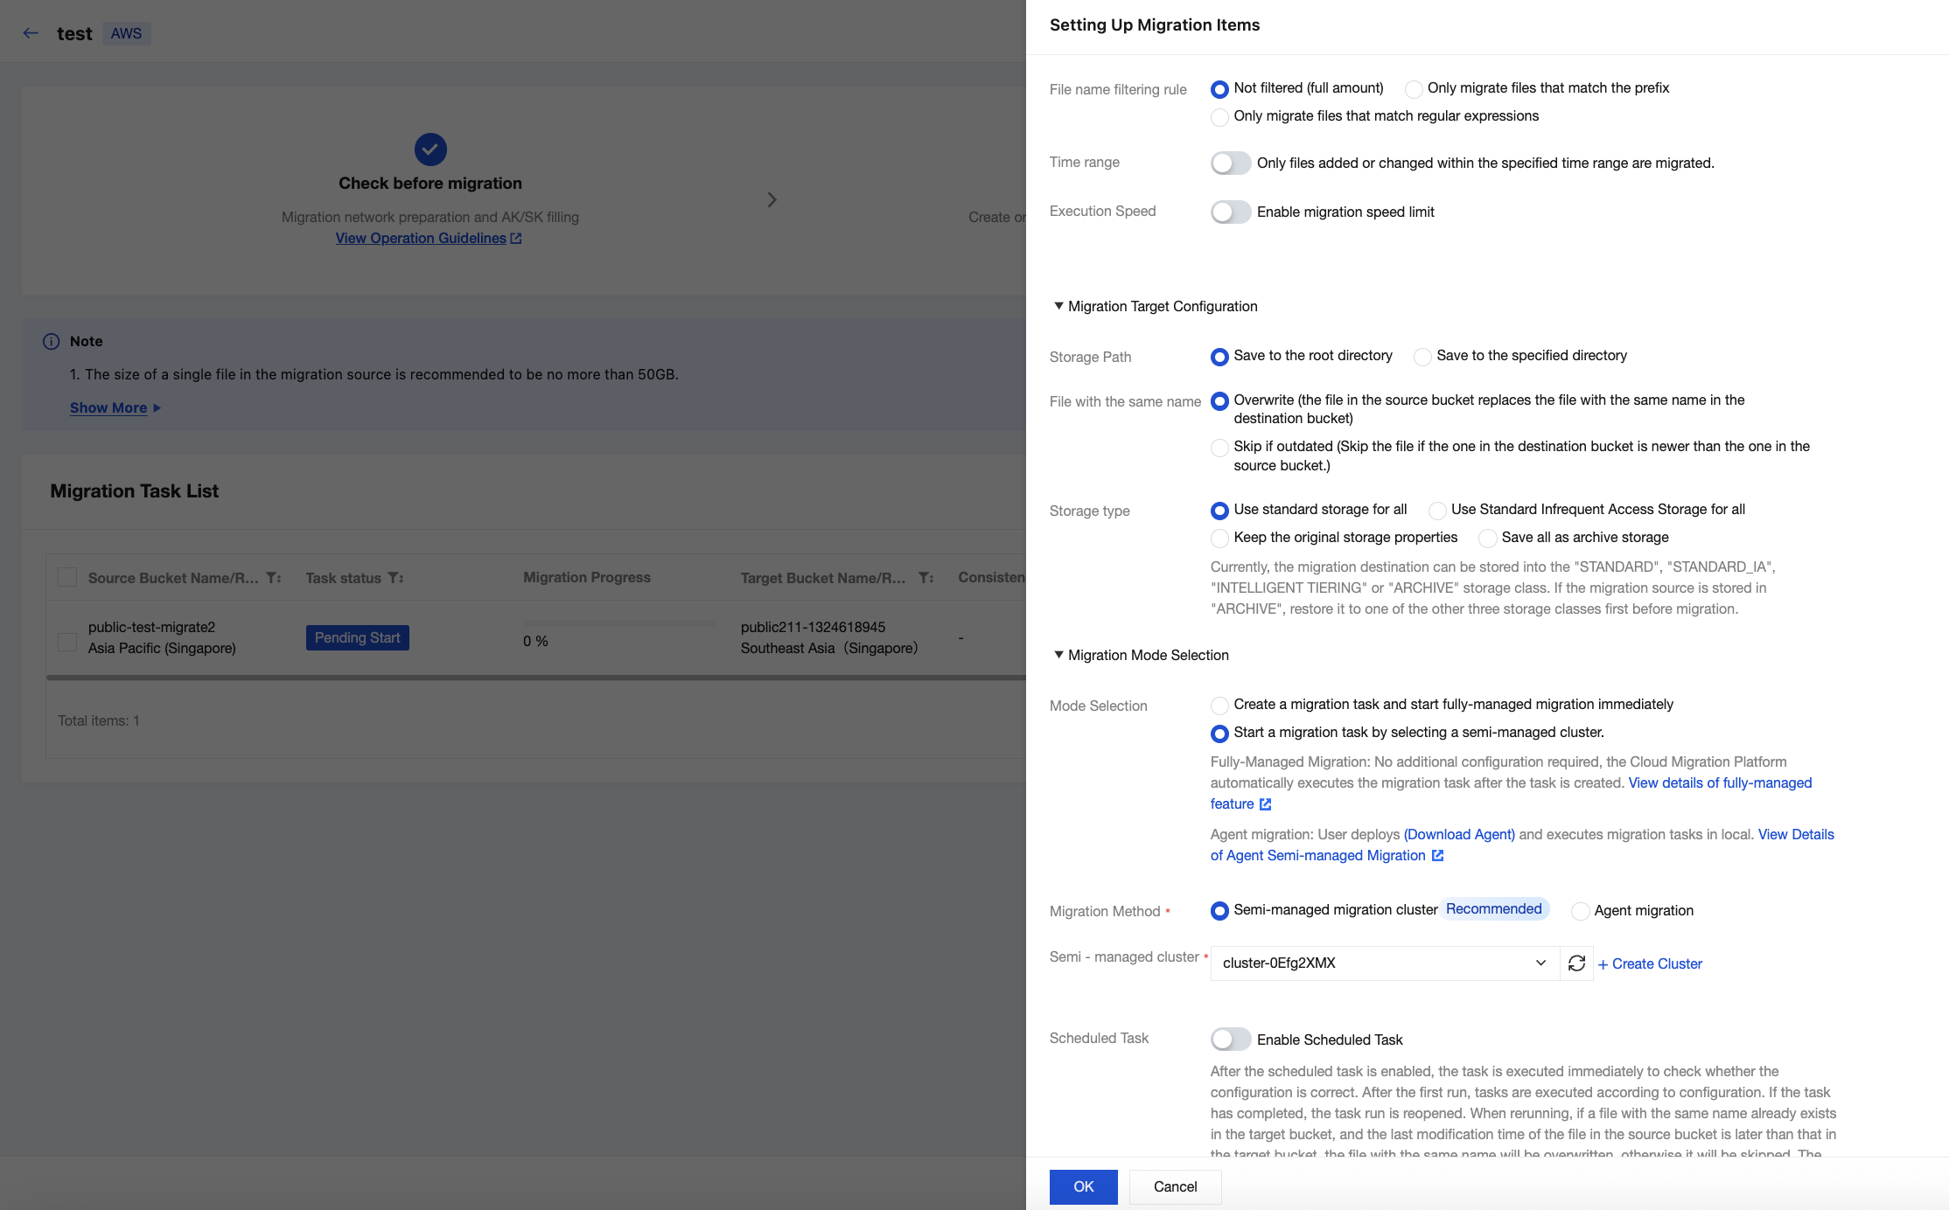Enable Scheduled Task toggle
1949x1210 pixels.
tap(1230, 1040)
